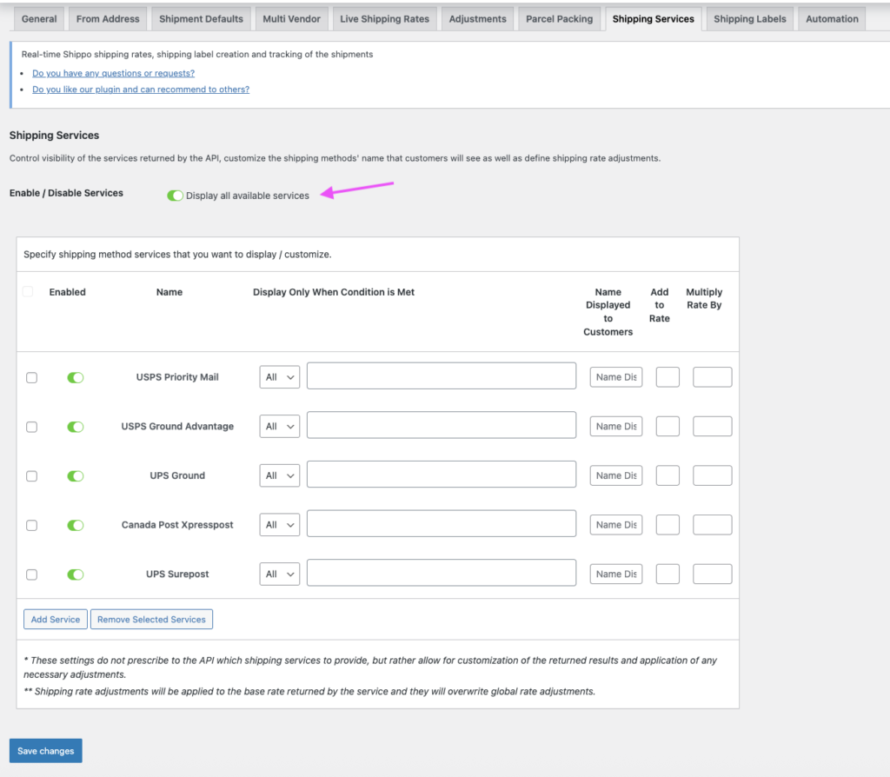The image size is (890, 777).
Task: Toggle Canada Post Xpresspost enabled switch
Action: (x=76, y=525)
